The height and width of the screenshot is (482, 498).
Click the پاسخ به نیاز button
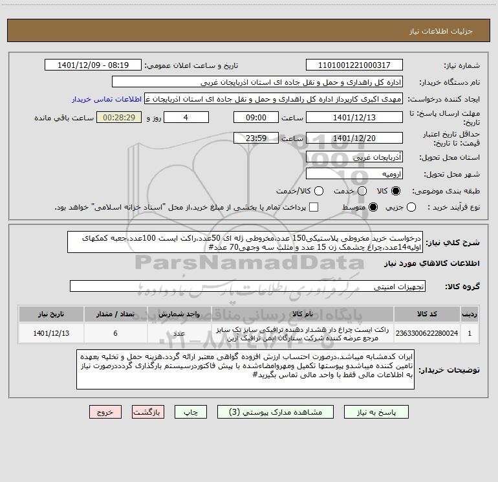click(376, 412)
